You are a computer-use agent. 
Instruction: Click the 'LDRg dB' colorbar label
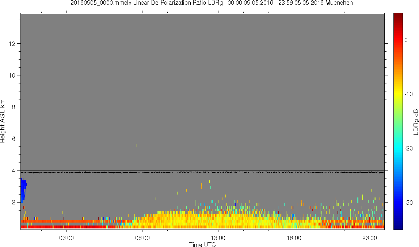415,122
